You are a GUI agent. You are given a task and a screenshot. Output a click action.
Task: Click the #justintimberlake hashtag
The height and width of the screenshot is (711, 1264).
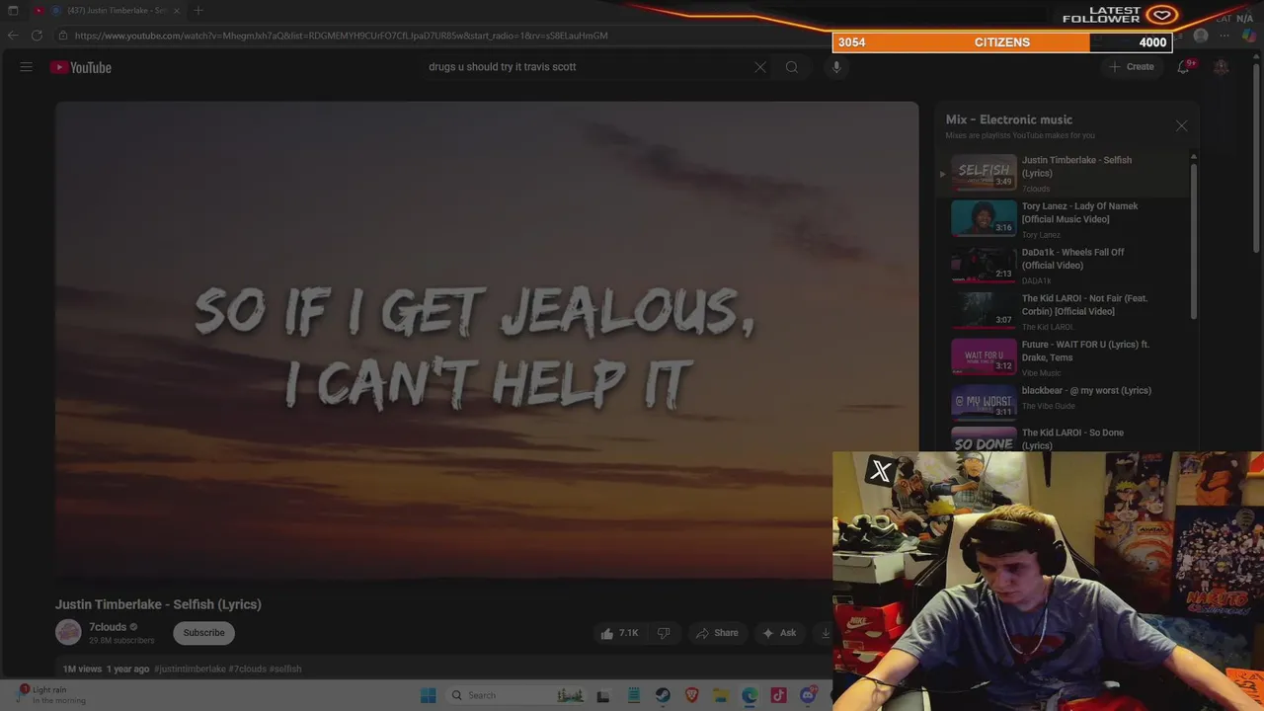[190, 669]
